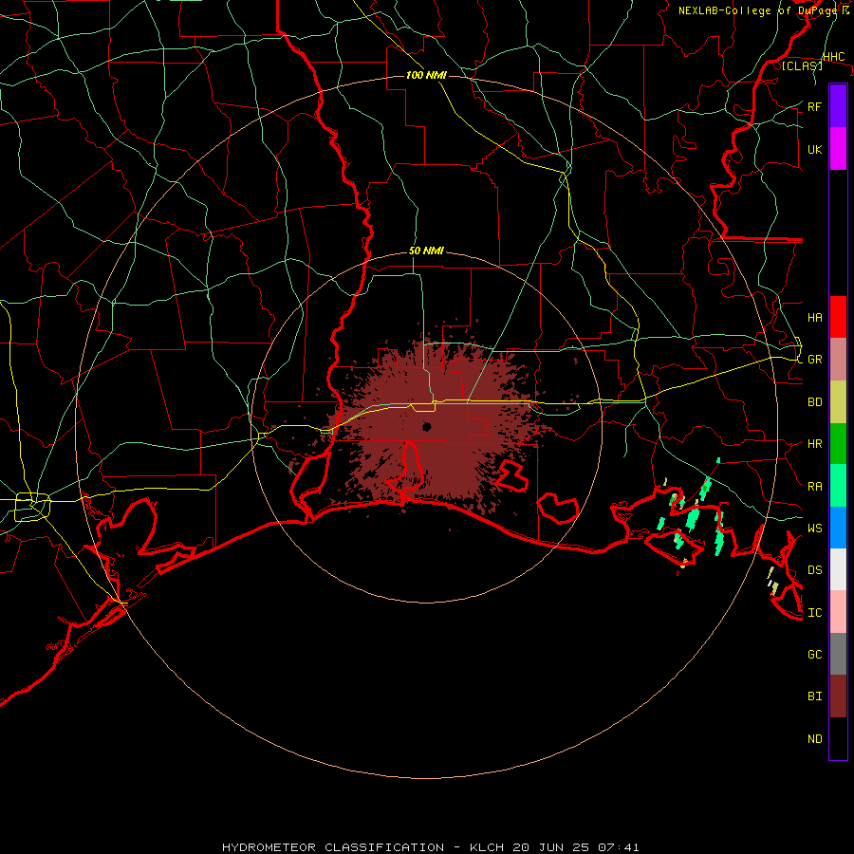Pick the WS blue legend swatch
Viewport: 854px width, 854px height.
pos(838,528)
